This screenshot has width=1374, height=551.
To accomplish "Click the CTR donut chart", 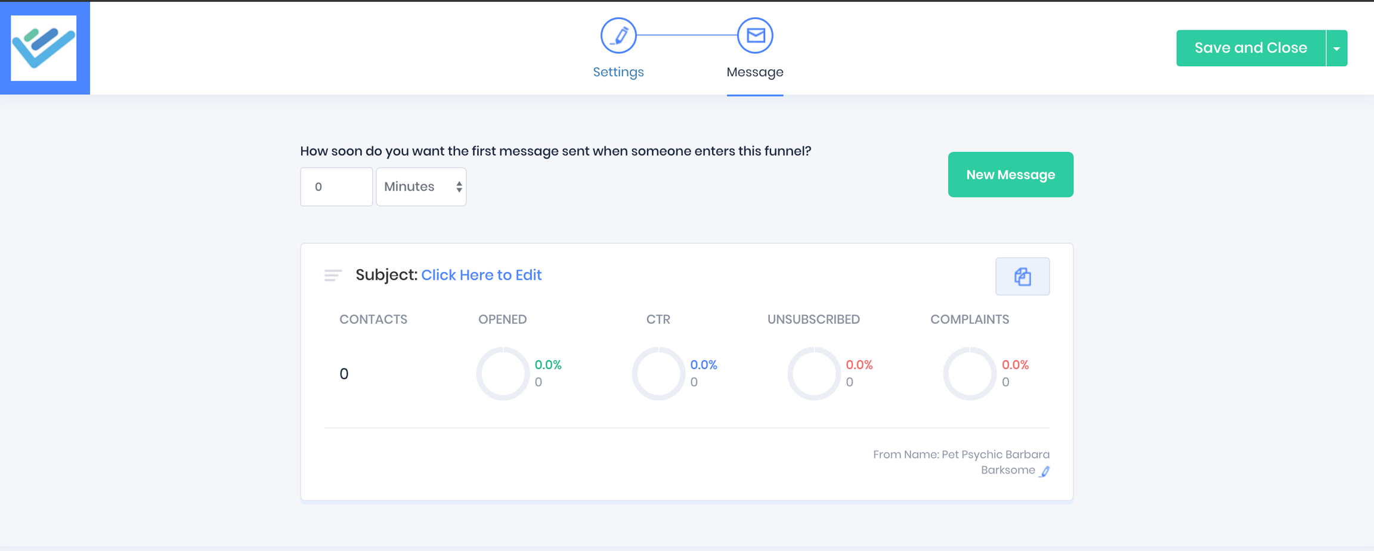I will pos(658,374).
